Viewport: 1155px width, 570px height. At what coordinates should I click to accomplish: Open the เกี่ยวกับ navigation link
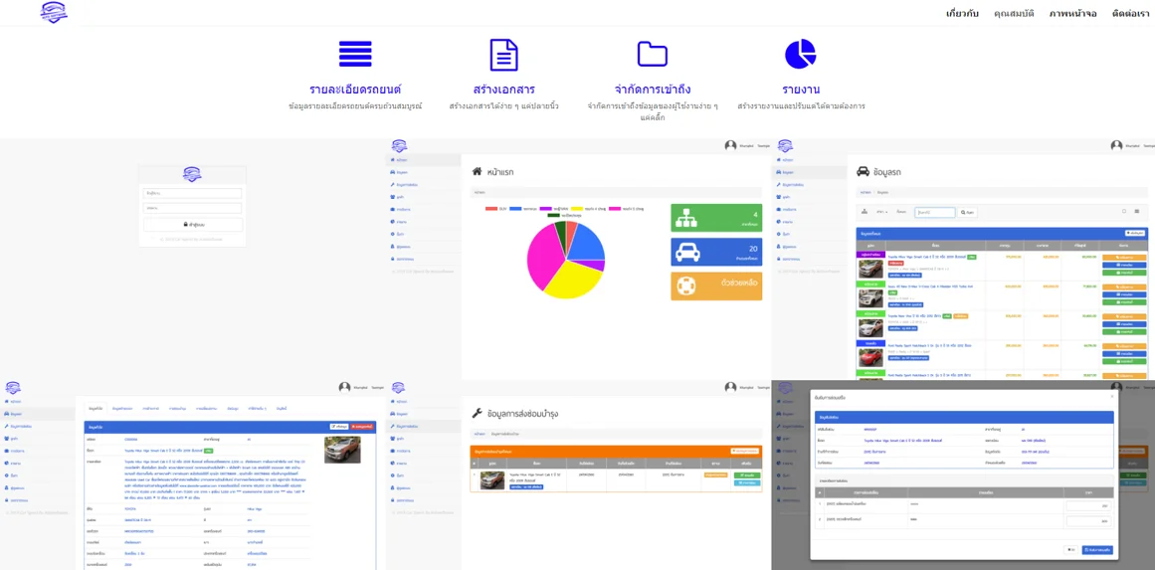click(x=962, y=13)
